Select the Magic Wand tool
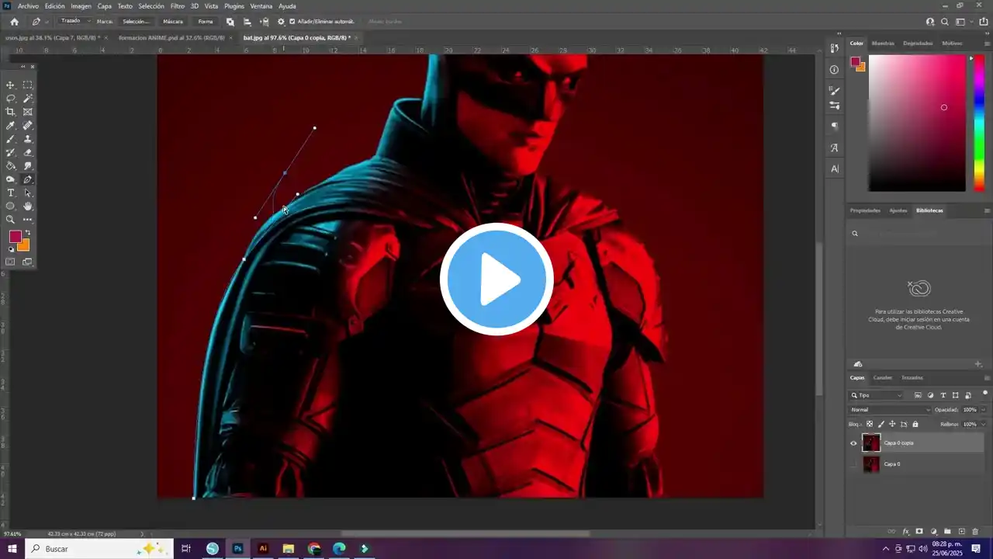Viewport: 993px width, 559px height. [28, 99]
